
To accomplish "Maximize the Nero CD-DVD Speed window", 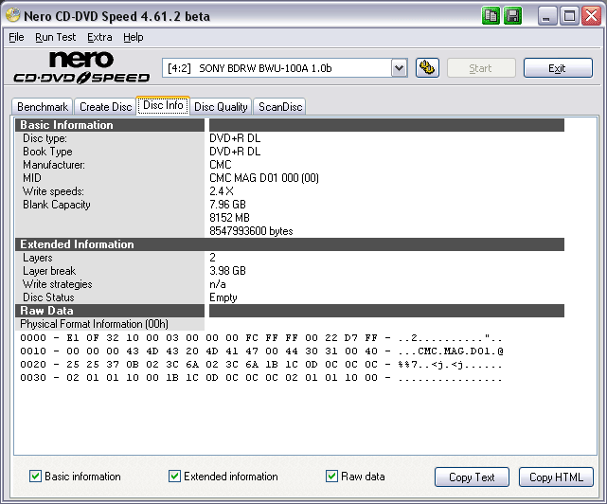I will [x=569, y=16].
